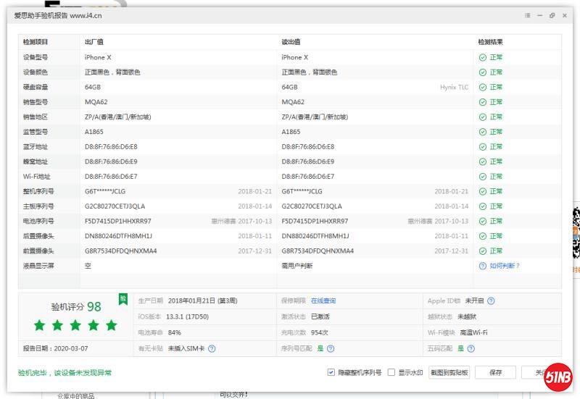This screenshot has height=399, width=580.
Task: Click question icon in 液晶显示屏 row
Action: coord(482,266)
